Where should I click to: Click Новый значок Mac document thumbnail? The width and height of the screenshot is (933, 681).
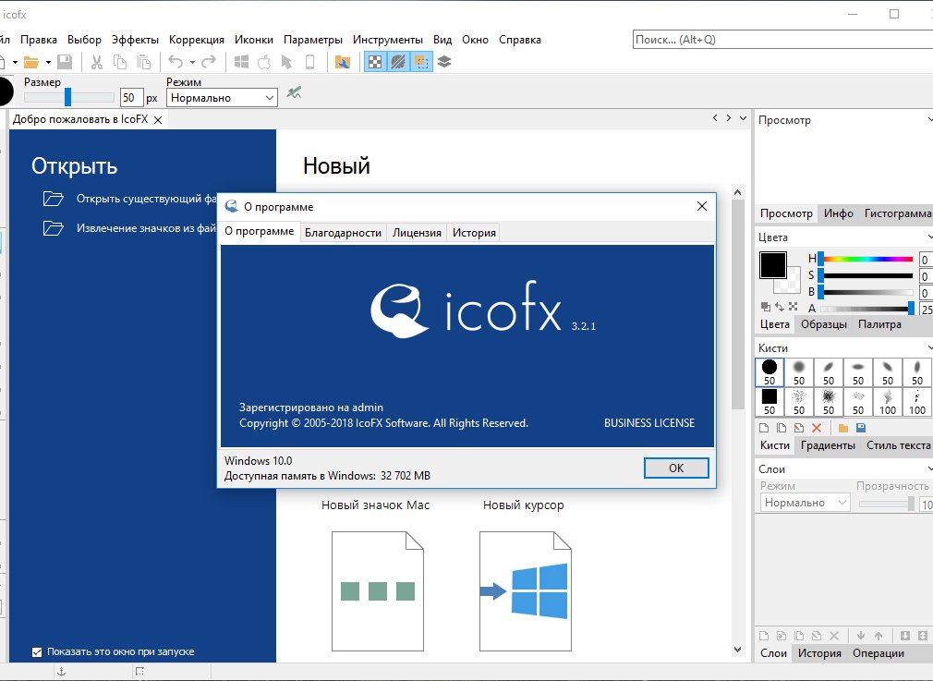377,591
